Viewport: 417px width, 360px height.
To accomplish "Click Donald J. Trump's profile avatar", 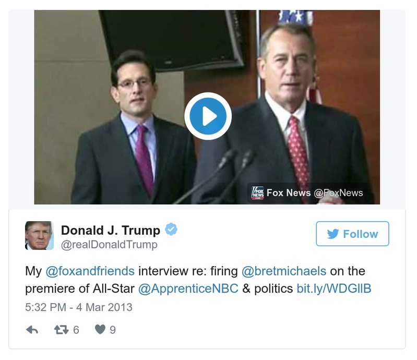I will 39,235.
